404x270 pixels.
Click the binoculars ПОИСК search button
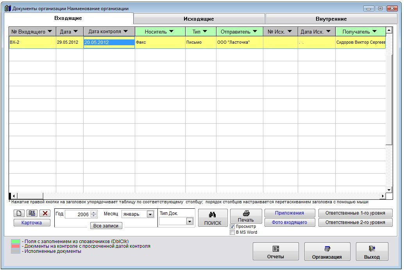pyautogui.click(x=213, y=218)
